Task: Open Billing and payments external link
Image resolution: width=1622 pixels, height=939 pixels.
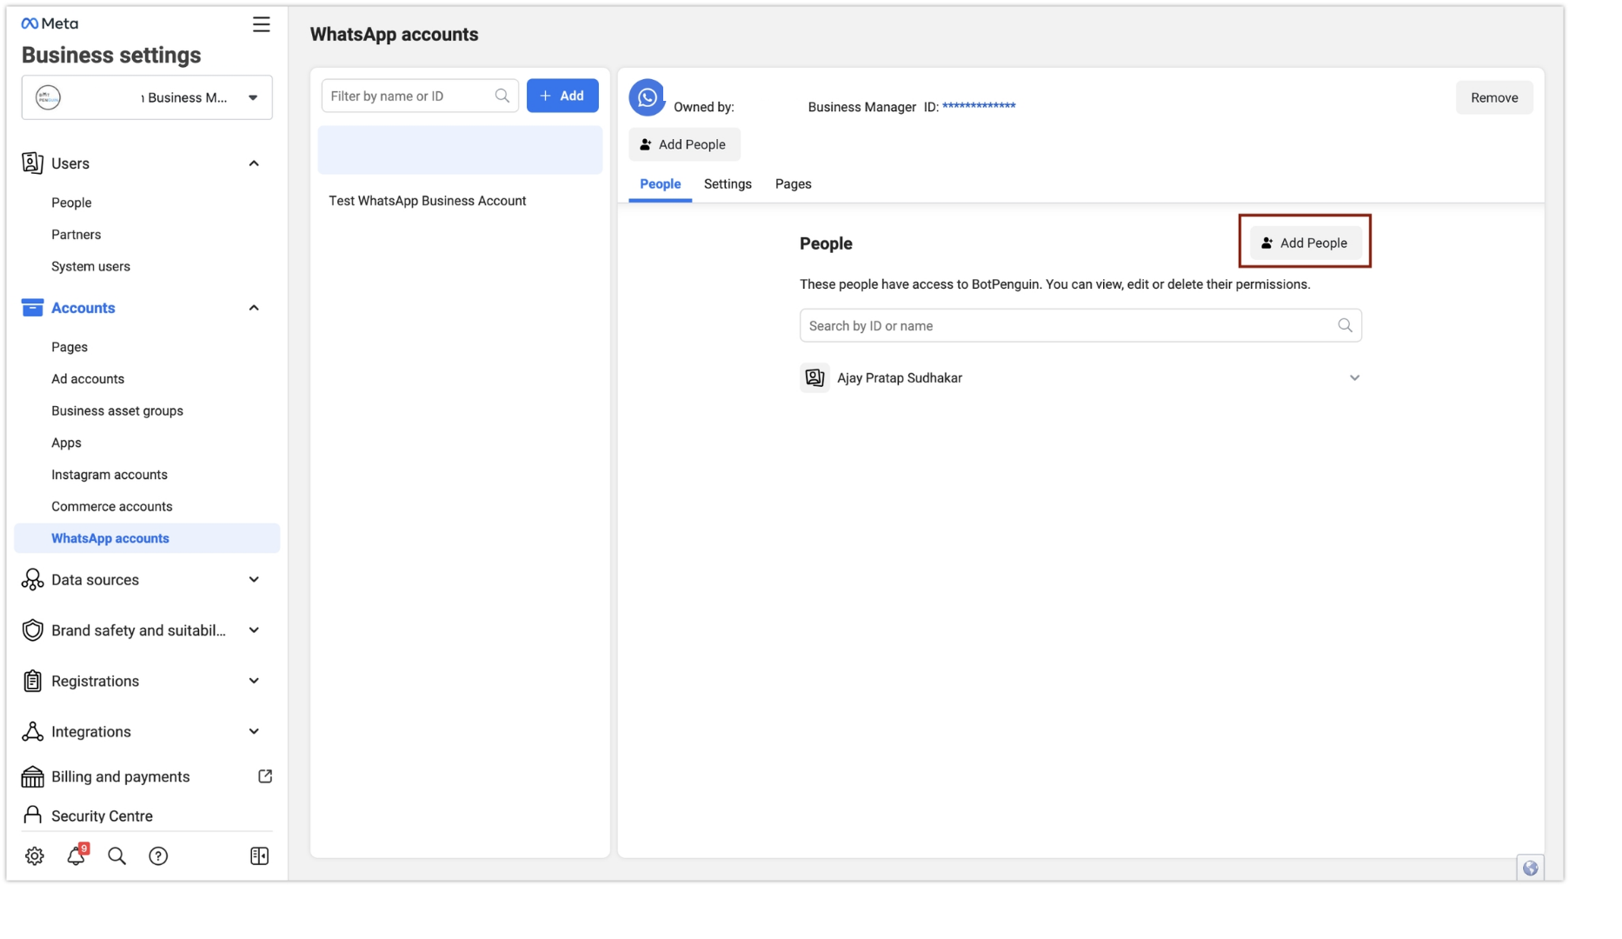Action: (265, 776)
